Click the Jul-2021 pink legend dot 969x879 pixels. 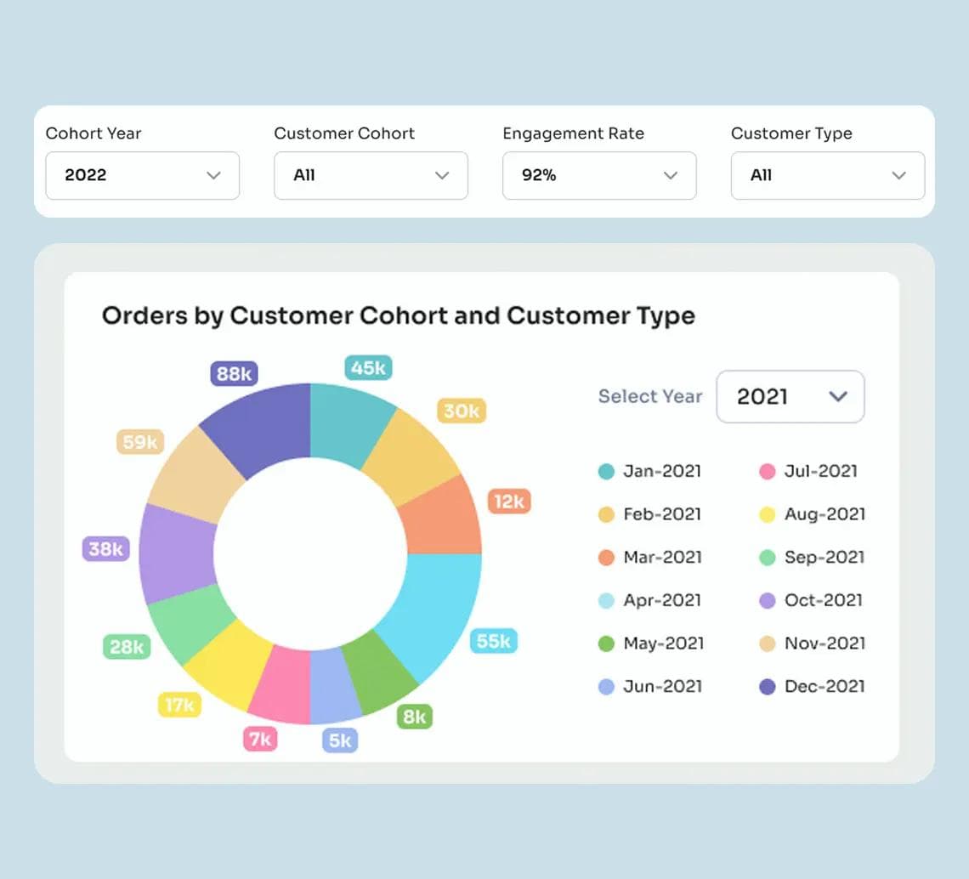767,472
